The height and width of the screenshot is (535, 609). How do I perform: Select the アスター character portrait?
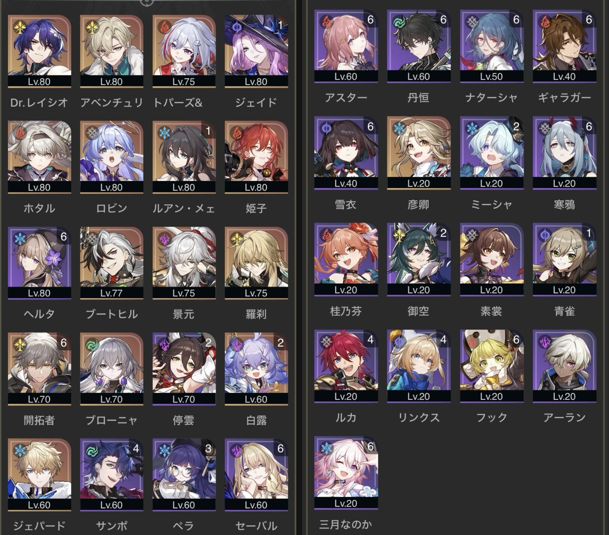[x=346, y=46]
